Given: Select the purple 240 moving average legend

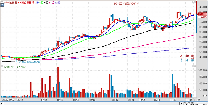Looking at the screenshot, I should click(57, 2).
